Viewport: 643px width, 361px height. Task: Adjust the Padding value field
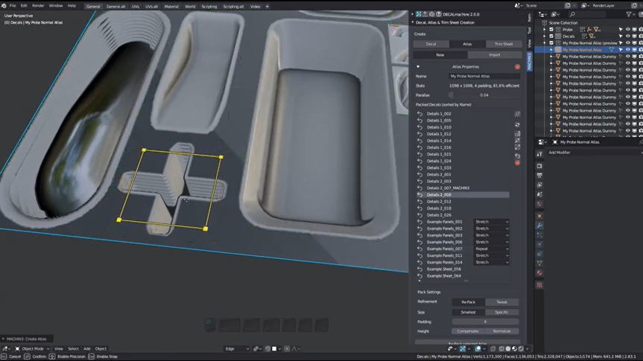pos(485,322)
